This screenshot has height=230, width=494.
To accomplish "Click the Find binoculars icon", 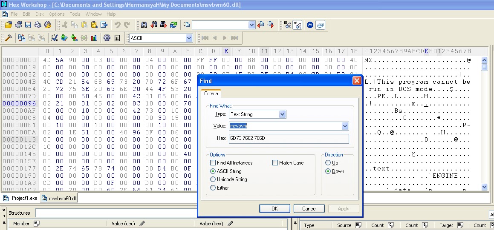I will (144, 25).
